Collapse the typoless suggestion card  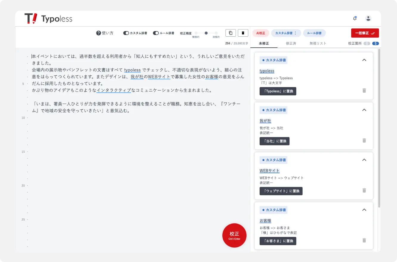364,60
